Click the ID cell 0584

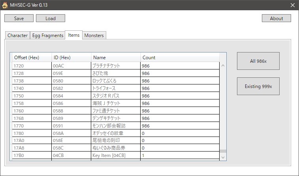(71, 95)
